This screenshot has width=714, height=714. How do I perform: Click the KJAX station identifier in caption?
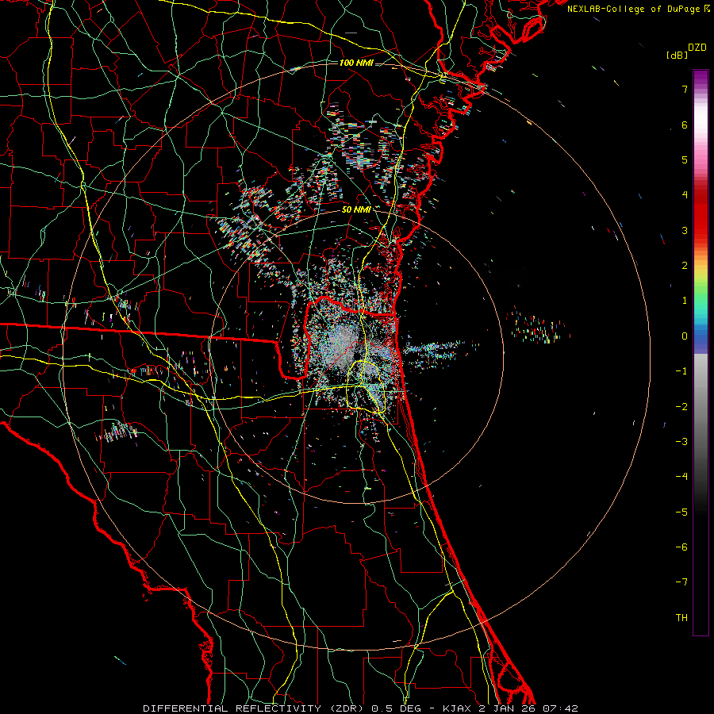(458, 708)
